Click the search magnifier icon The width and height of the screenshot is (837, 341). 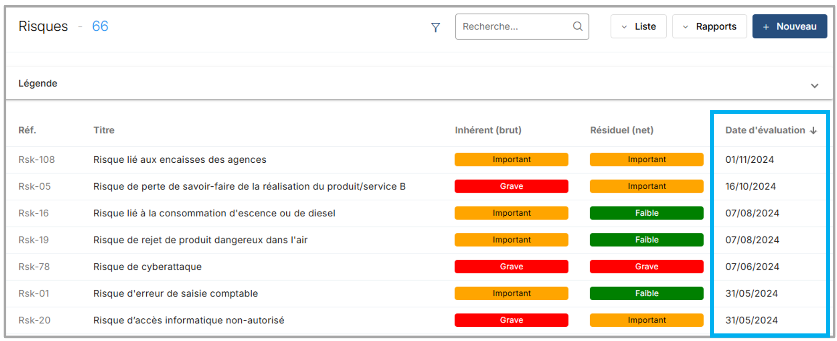[x=578, y=26]
